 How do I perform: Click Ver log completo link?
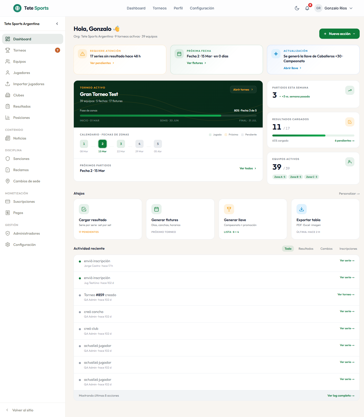tap(341, 396)
